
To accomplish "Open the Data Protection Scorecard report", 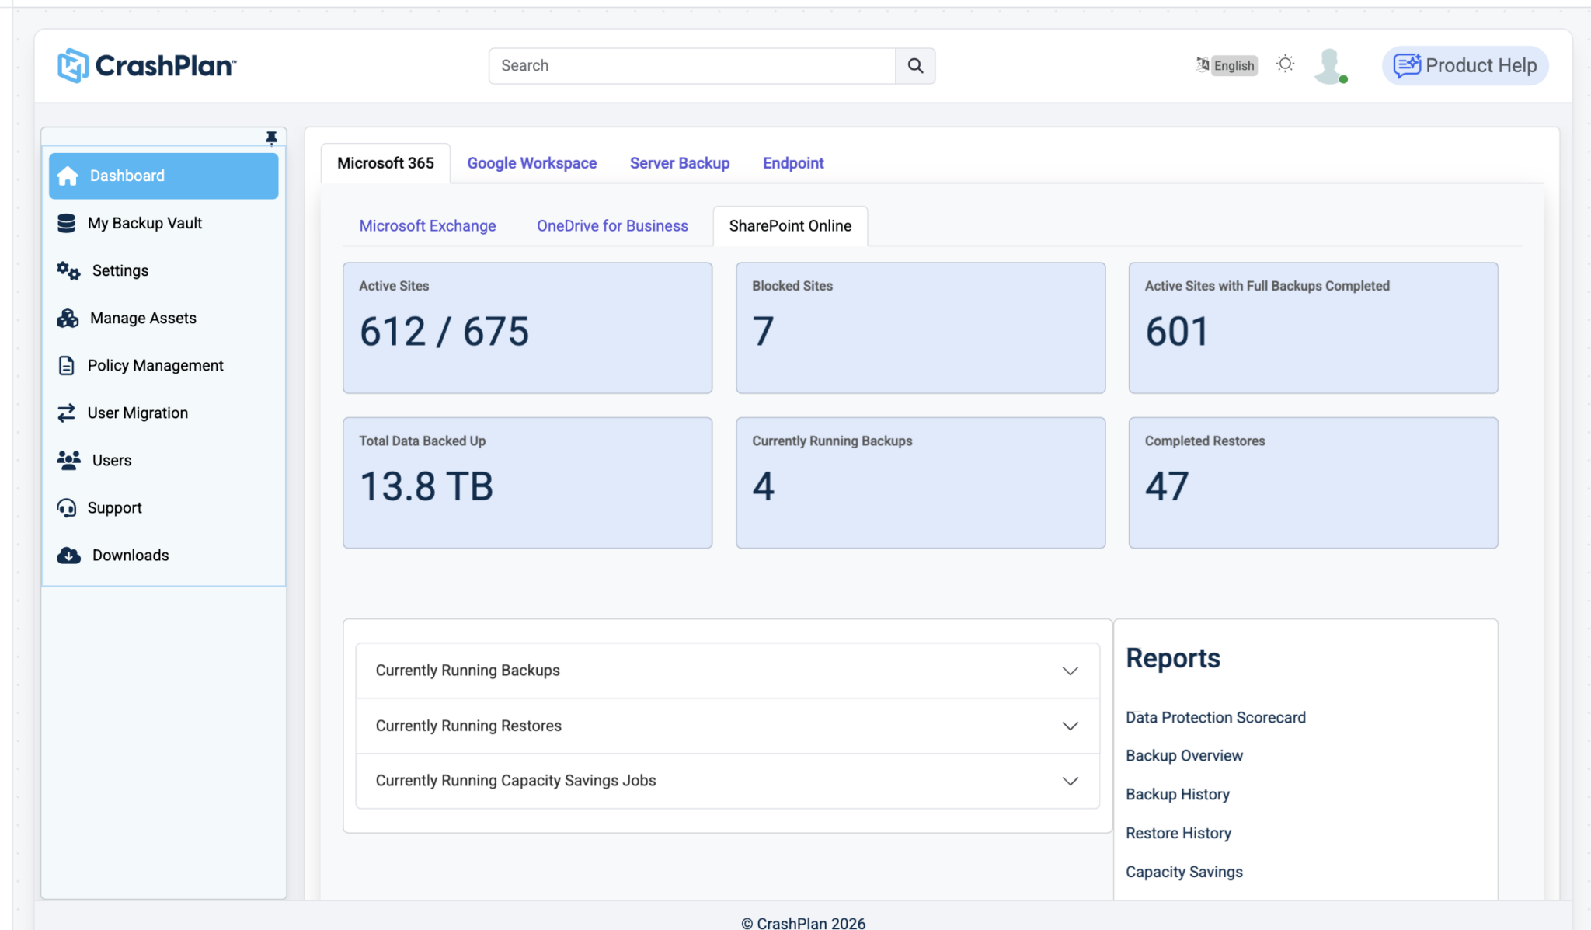I will [1215, 718].
